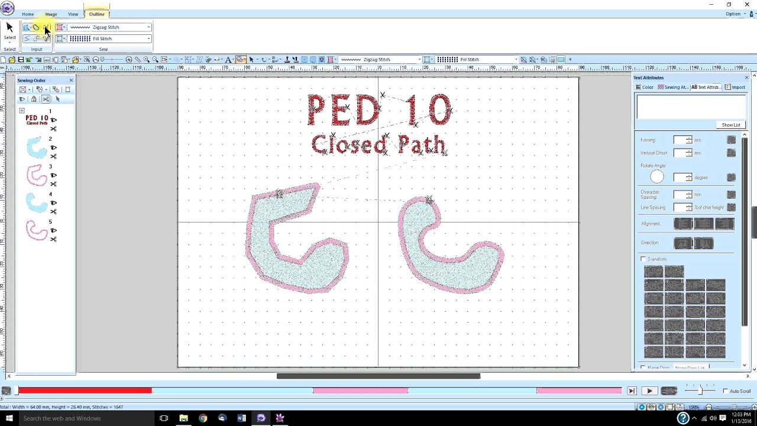Enable the Transform checkbox
Viewport: 757px width, 426px height.
643,259
